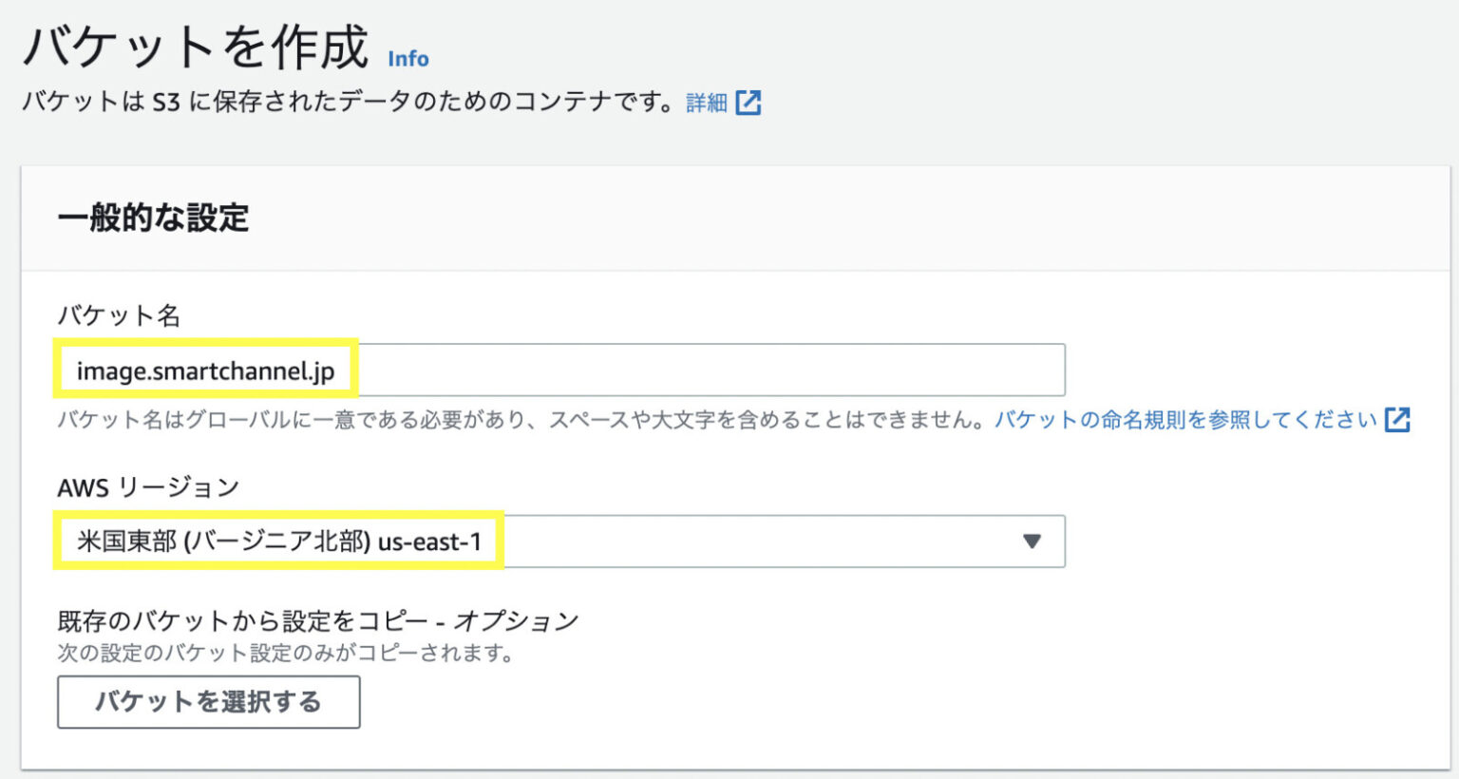Viewport: 1459px width, 779px height.
Task: Click inside the バケット名 input field
Action: (665, 370)
